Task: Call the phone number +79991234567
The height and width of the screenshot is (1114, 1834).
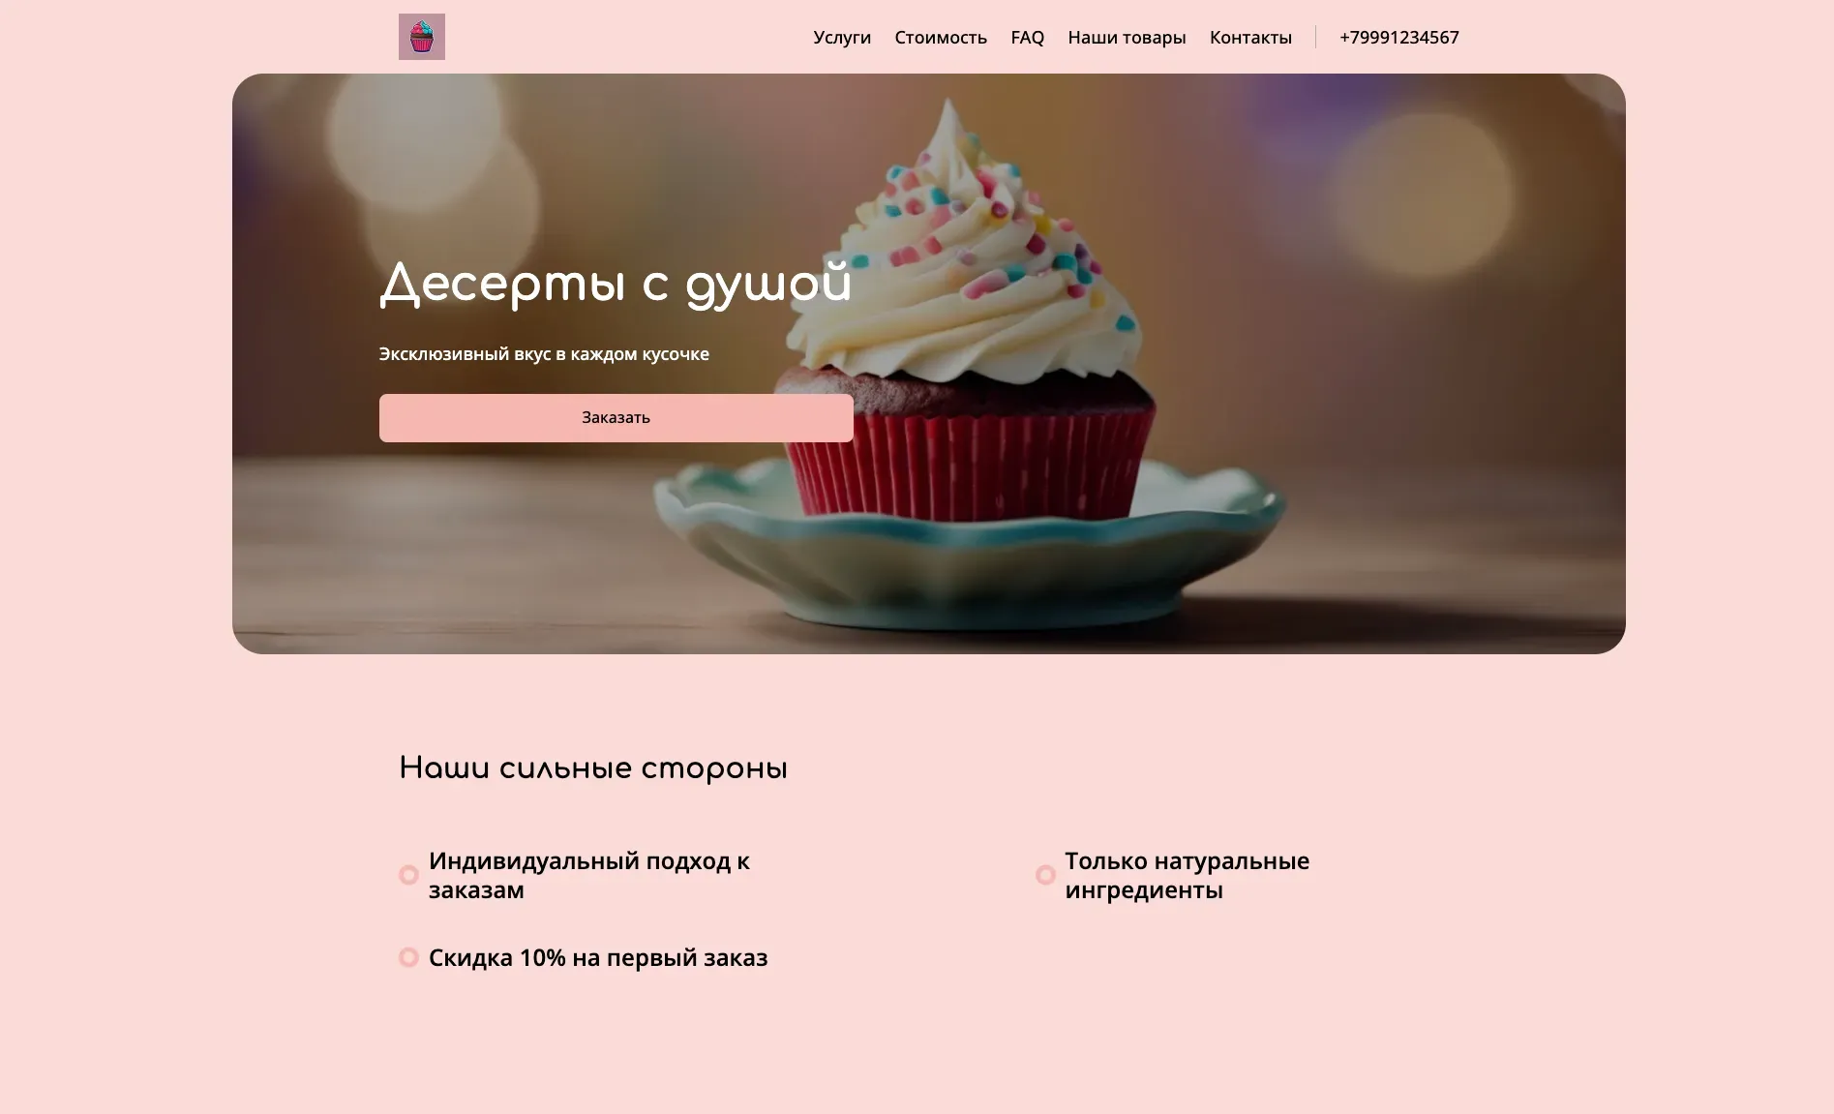Action: (x=1398, y=38)
